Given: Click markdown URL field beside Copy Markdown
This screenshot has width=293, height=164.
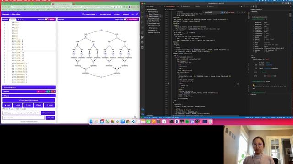Looking at the screenshot, I should [22, 113].
